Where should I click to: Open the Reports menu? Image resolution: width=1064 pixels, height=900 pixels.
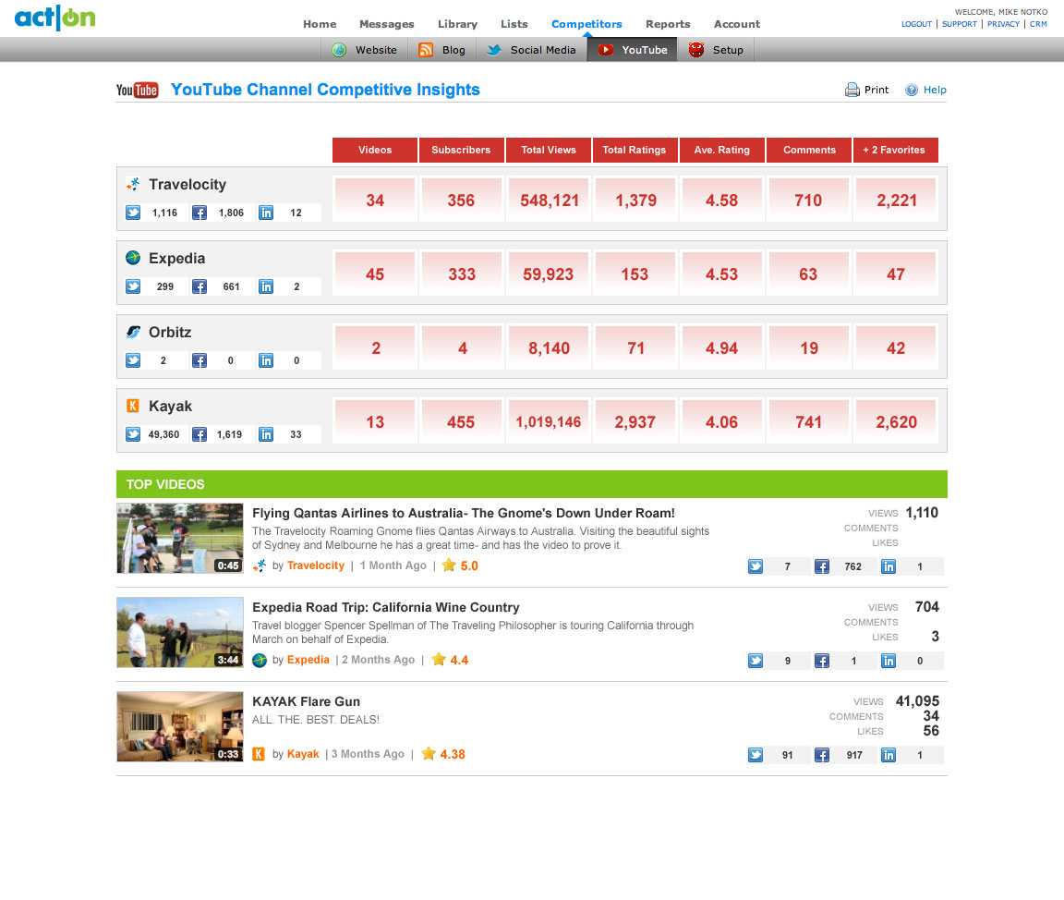pos(668,24)
